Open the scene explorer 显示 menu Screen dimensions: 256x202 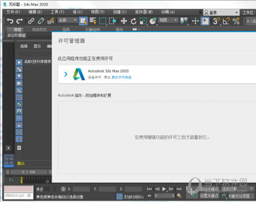[x=37, y=46]
